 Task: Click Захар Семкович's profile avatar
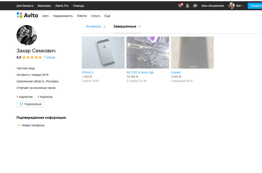pos(27,35)
